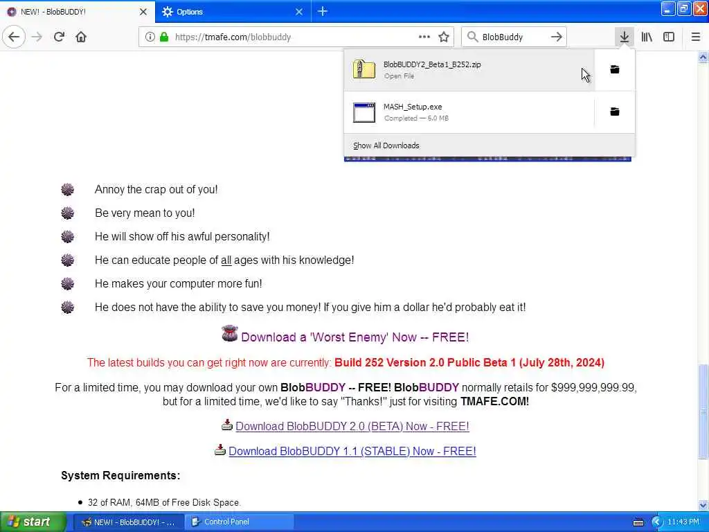Click the BlobBUDDY2 zip file icon
Viewport: 709px width, 532px height.
364,70
